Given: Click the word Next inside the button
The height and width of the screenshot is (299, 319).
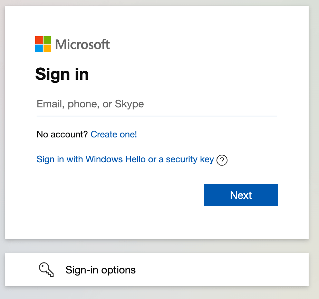Looking at the screenshot, I should pos(241,195).
